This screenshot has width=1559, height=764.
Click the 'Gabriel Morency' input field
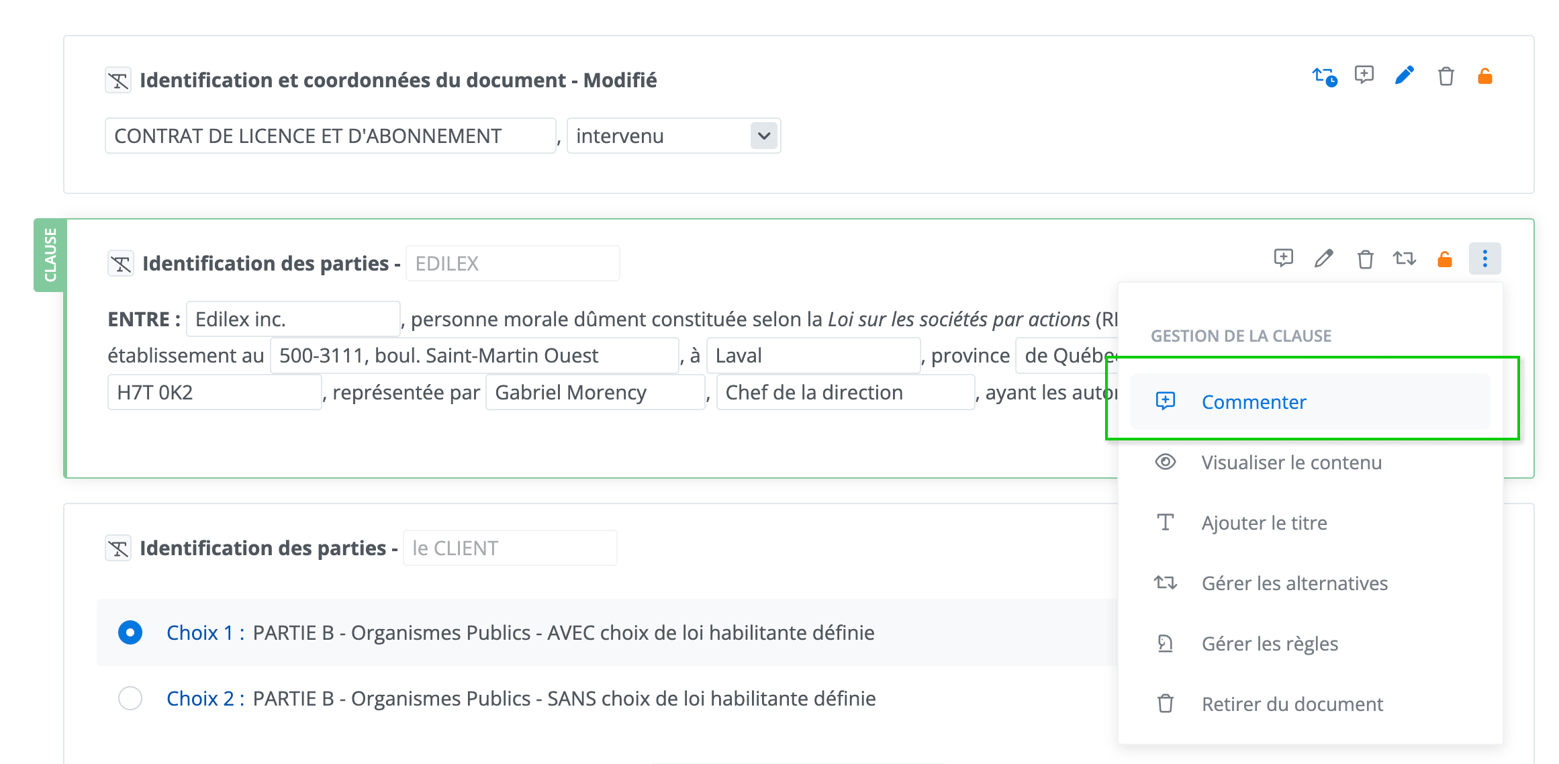tap(594, 393)
